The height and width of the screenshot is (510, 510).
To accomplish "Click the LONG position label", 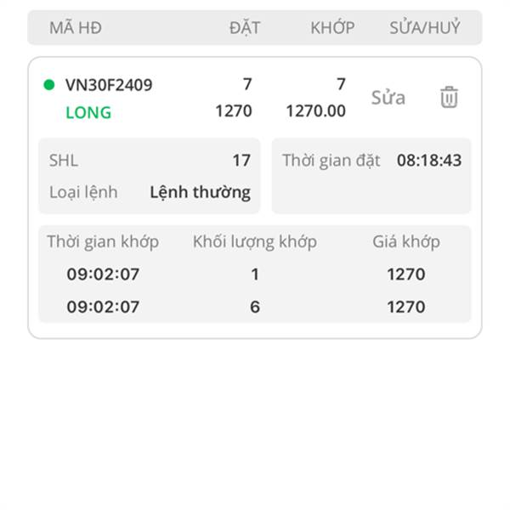I will click(x=88, y=112).
